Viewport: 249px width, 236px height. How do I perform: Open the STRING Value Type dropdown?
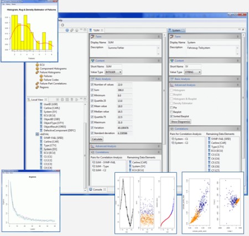pos(193,72)
